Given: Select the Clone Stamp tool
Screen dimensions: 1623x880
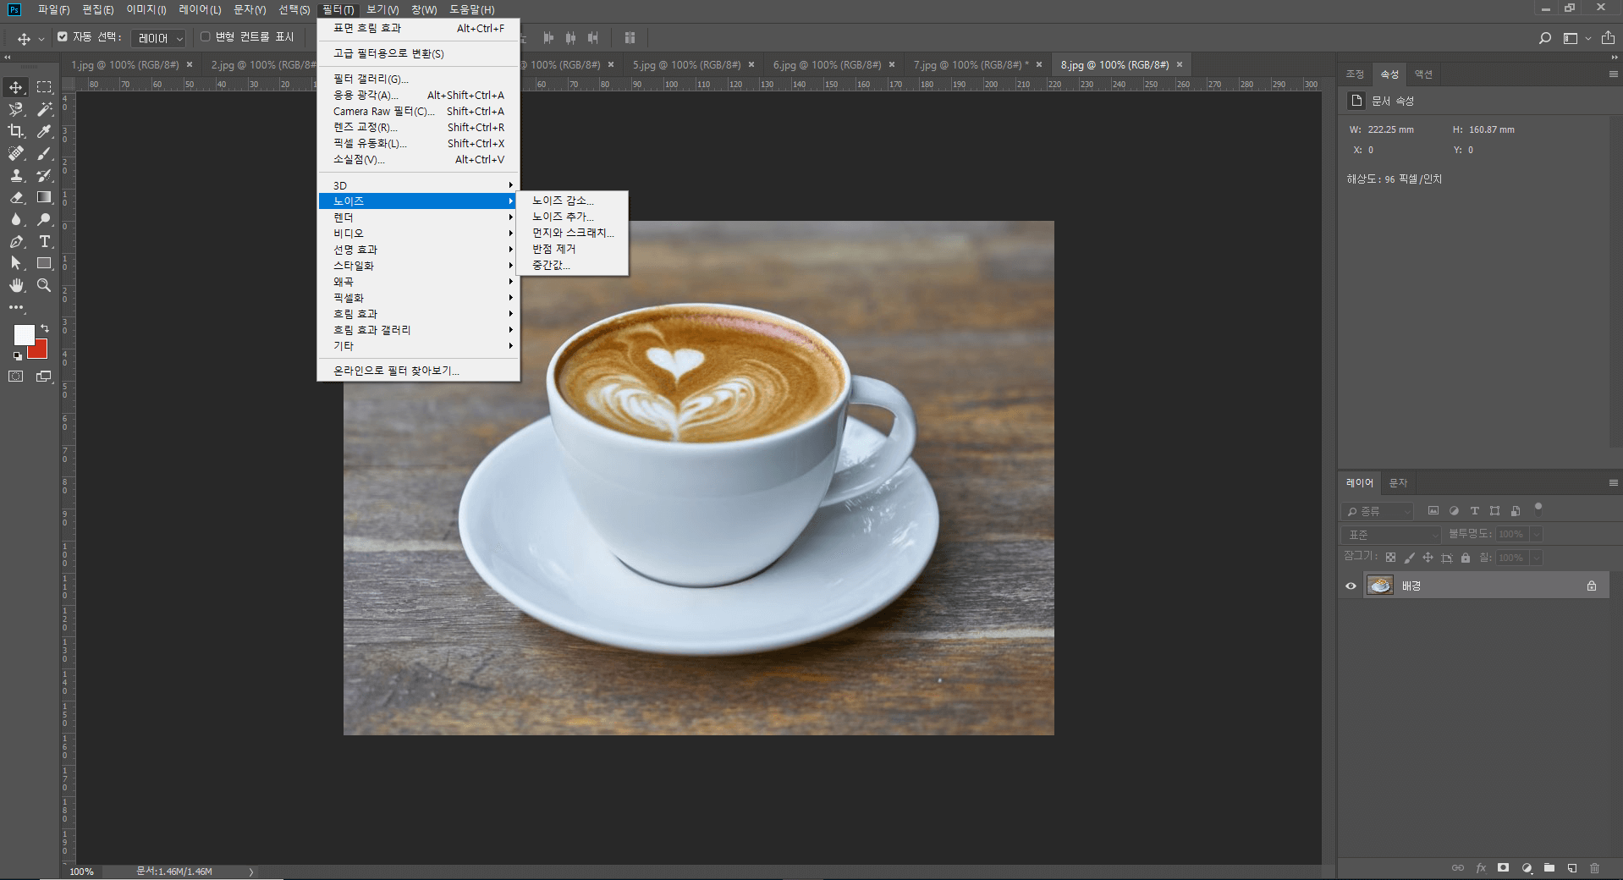Looking at the screenshot, I should [16, 175].
